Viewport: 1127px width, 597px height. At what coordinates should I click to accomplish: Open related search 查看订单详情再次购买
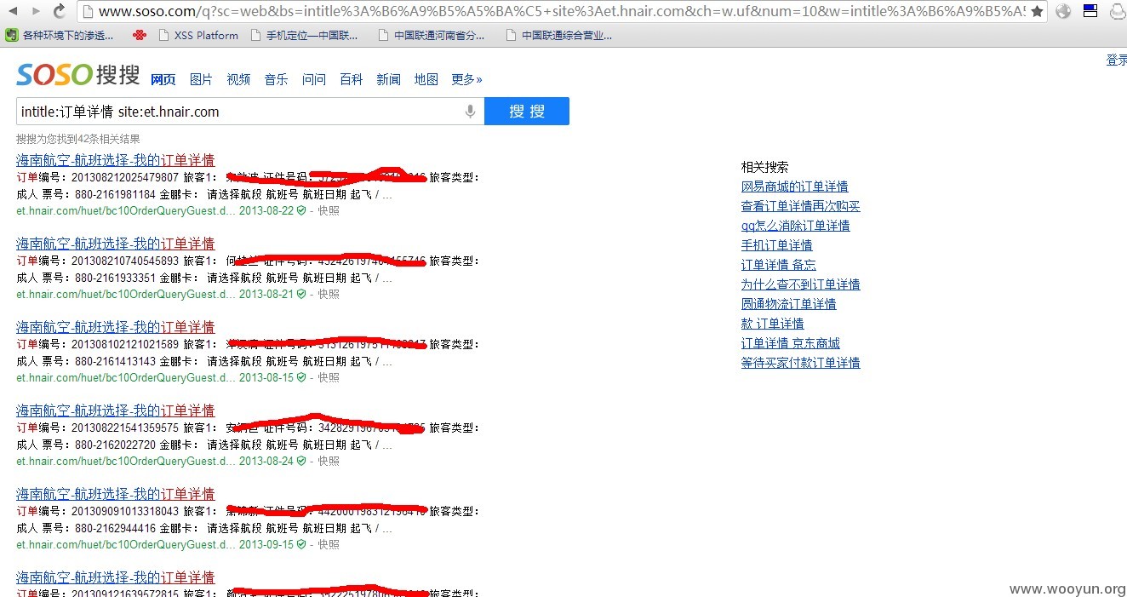point(801,206)
